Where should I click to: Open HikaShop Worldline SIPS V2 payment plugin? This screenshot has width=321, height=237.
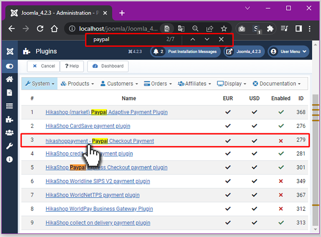point(98,181)
